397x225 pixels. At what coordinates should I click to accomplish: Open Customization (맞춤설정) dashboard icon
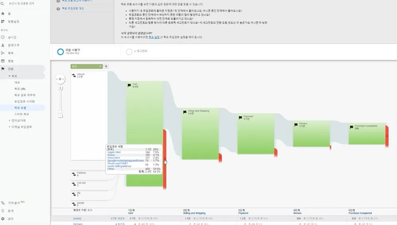[x=3, y=21]
